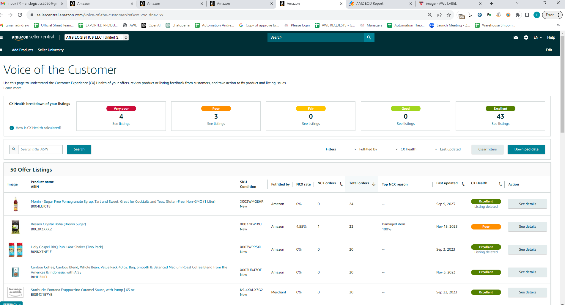Open the browser Extensions puzzle icon

click(x=518, y=15)
